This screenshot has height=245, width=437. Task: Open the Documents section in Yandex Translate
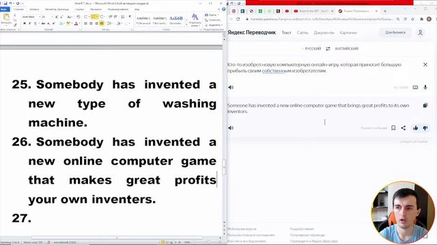coord(324,33)
